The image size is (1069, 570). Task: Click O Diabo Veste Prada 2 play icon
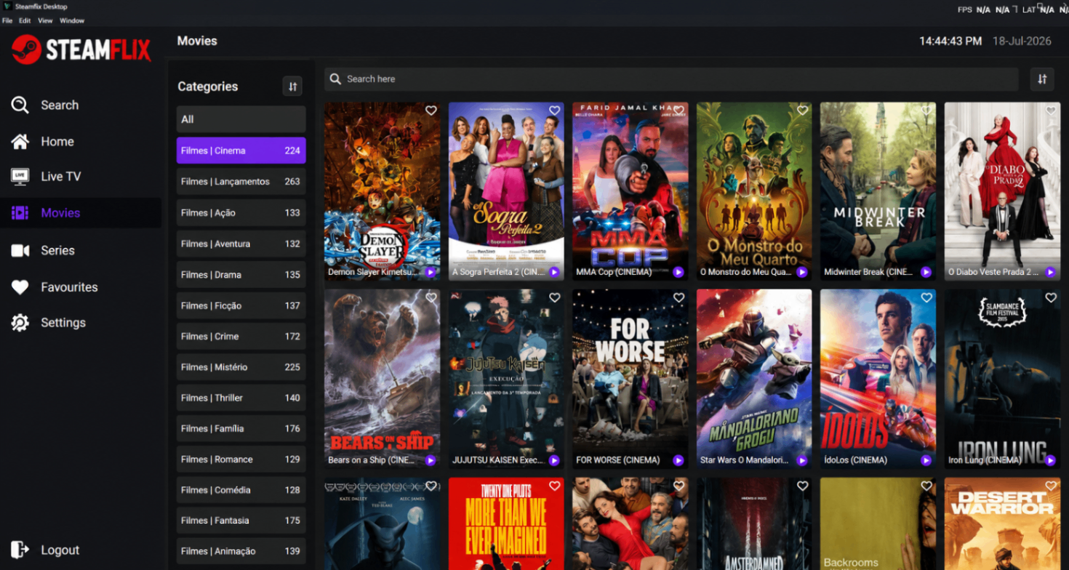coord(1050,272)
